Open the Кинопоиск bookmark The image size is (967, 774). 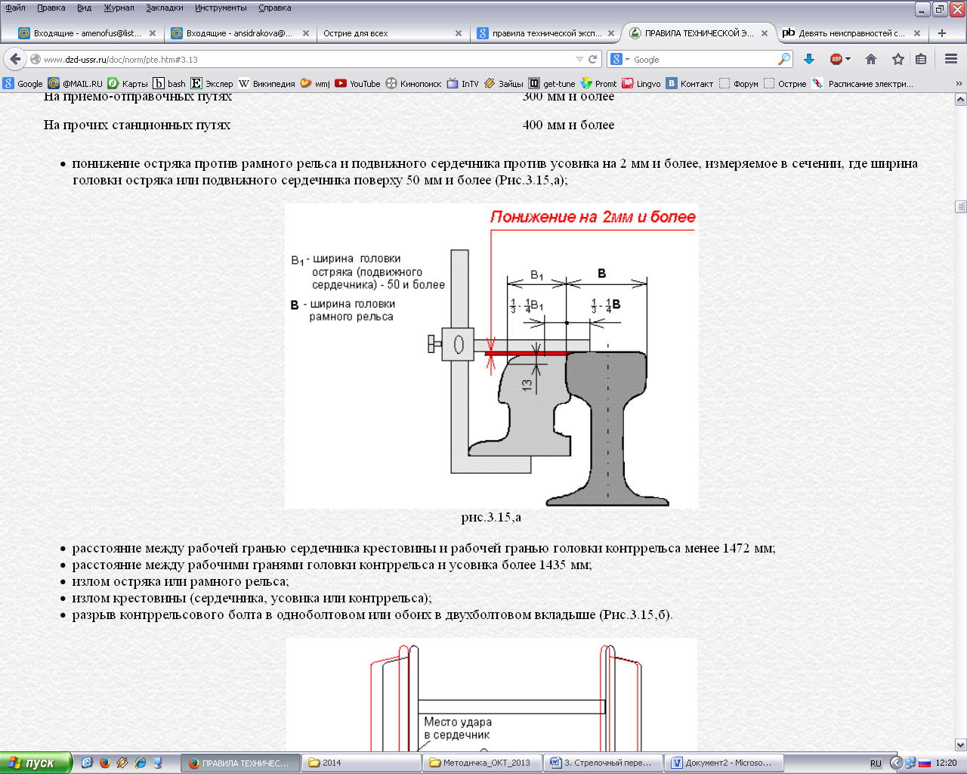tap(413, 84)
